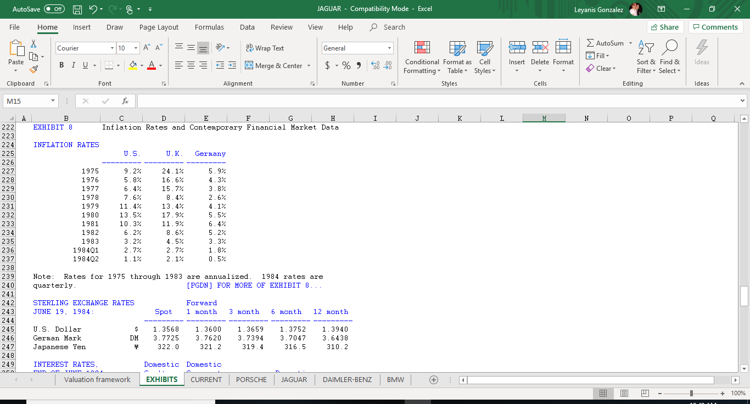This screenshot has width=750, height=404.
Task: Open the Clear dropdown
Action: point(601,68)
